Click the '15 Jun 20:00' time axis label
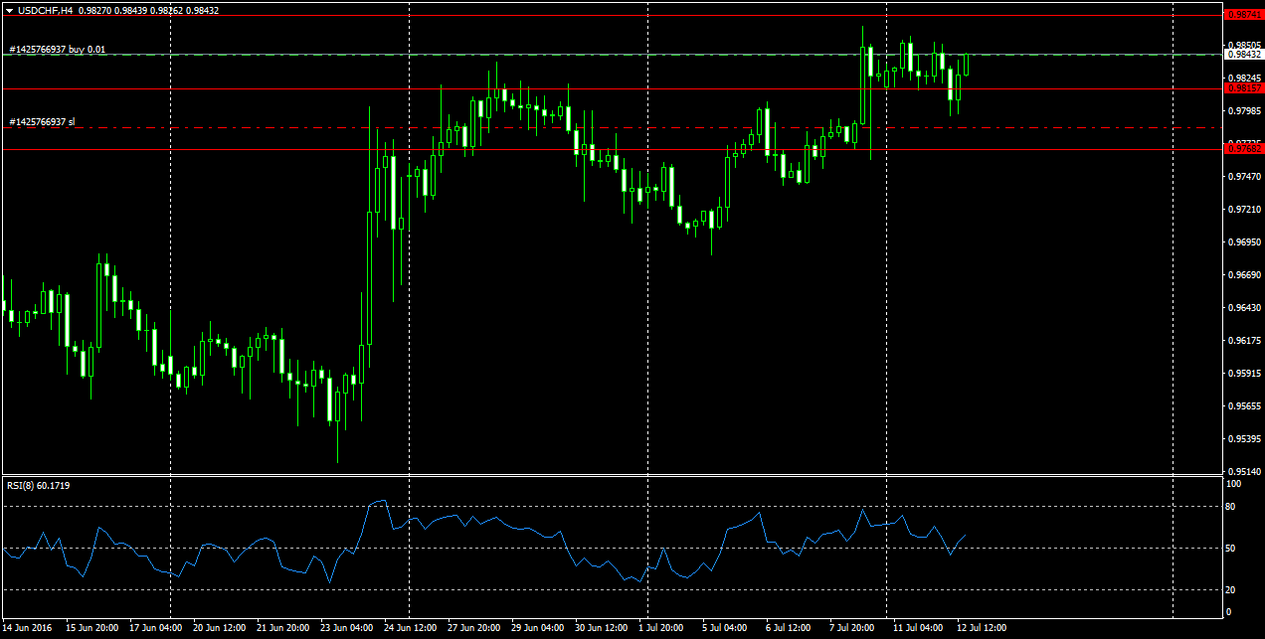The image size is (1265, 639). tap(92, 628)
